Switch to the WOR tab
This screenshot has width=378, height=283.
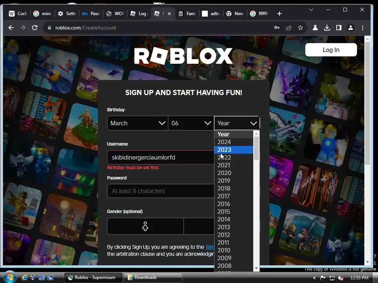[115, 14]
